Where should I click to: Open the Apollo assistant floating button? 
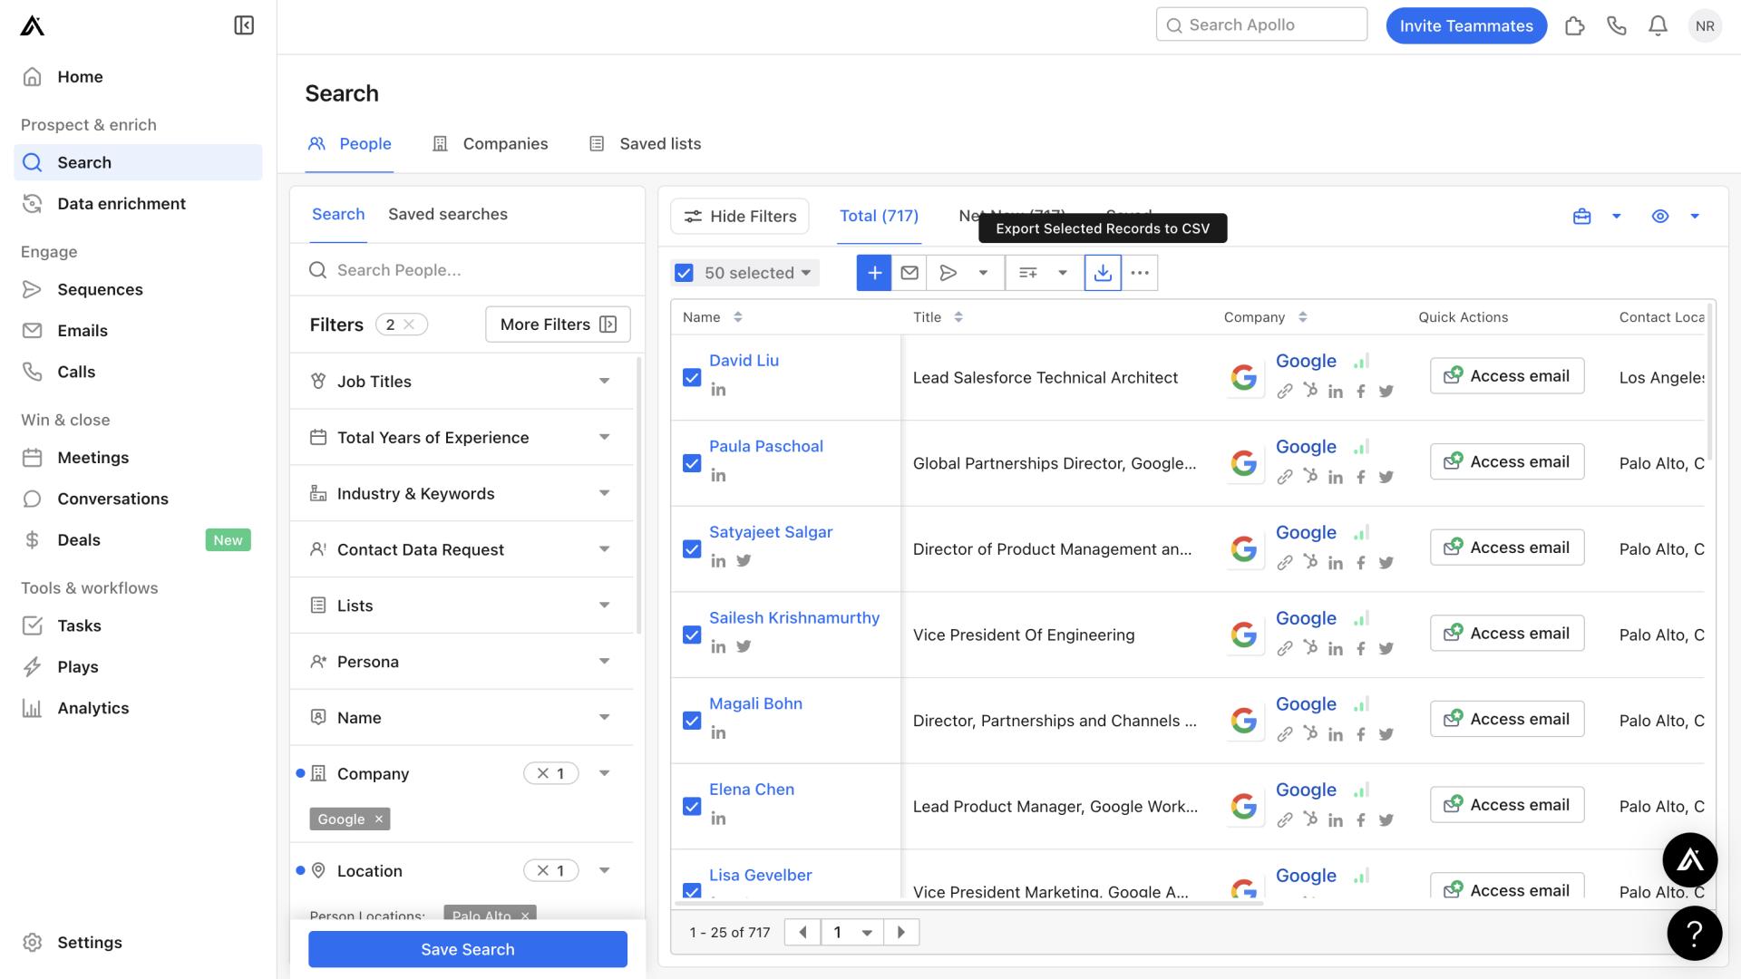point(1690,860)
